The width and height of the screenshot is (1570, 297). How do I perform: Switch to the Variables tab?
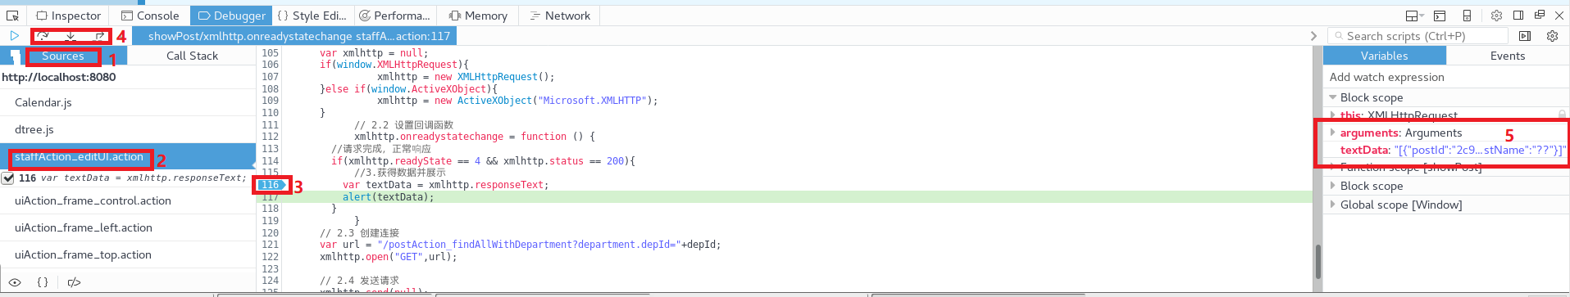1384,56
